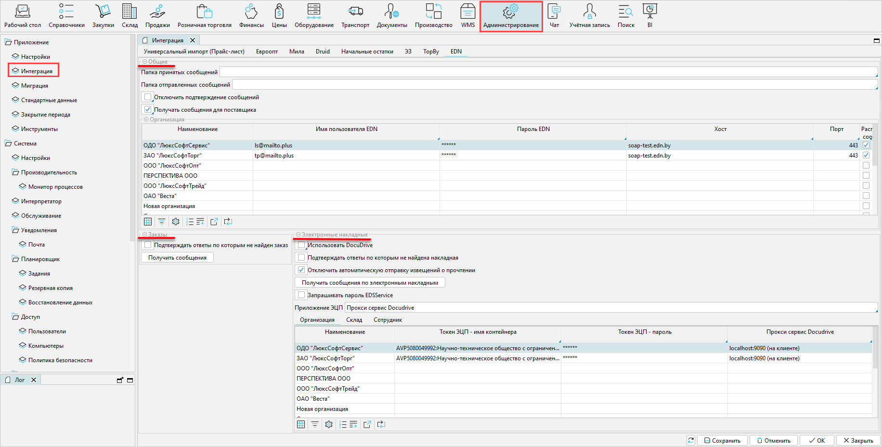Collapse the Электронные накладные section
882x447 pixels.
(x=298, y=235)
